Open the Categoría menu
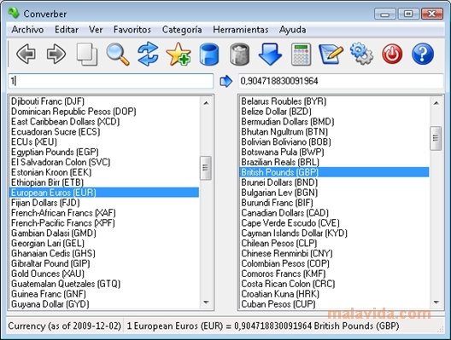 182,30
